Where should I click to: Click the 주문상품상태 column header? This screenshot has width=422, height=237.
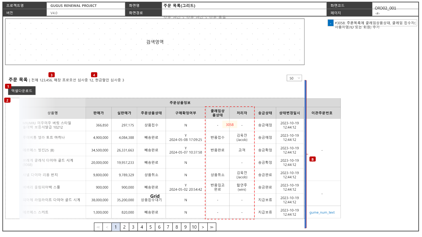click(x=151, y=113)
